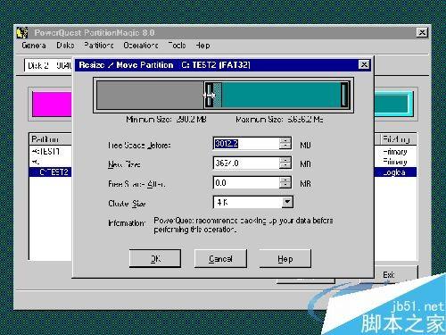The image size is (446, 335).
Task: Click the PartitionMagic application icon in title bar
Action: click(x=22, y=33)
